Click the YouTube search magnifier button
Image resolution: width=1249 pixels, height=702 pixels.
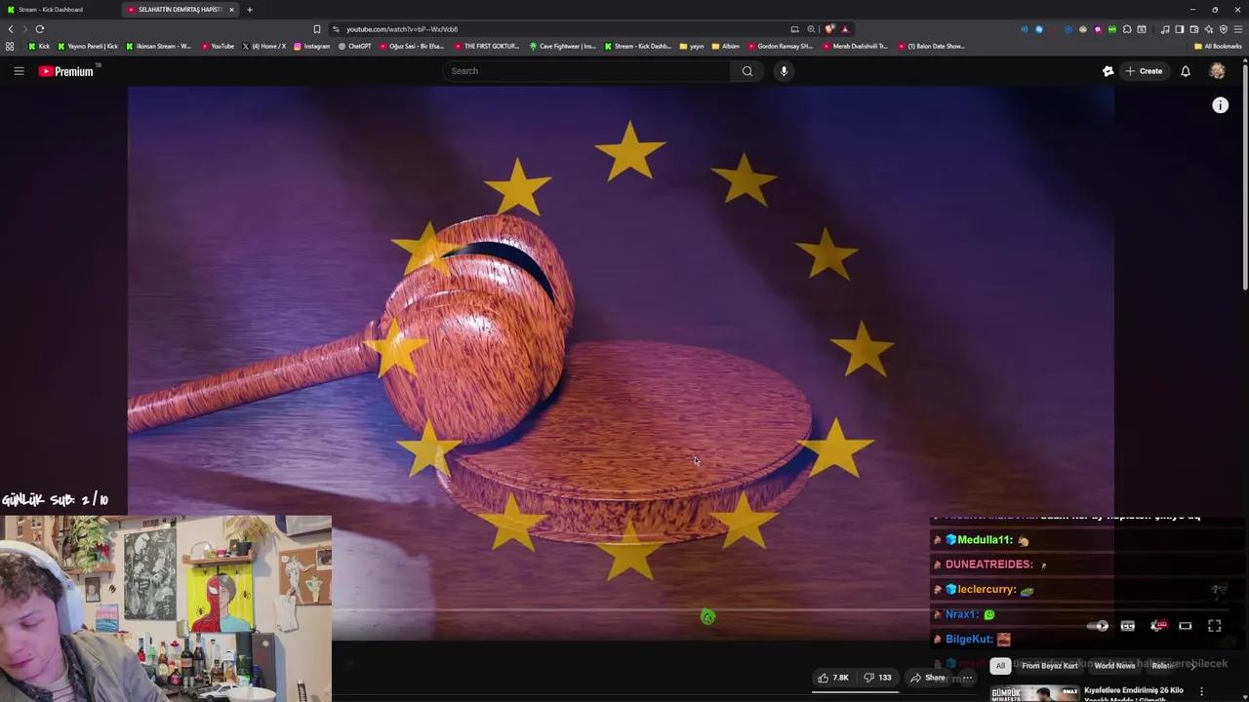click(x=747, y=71)
